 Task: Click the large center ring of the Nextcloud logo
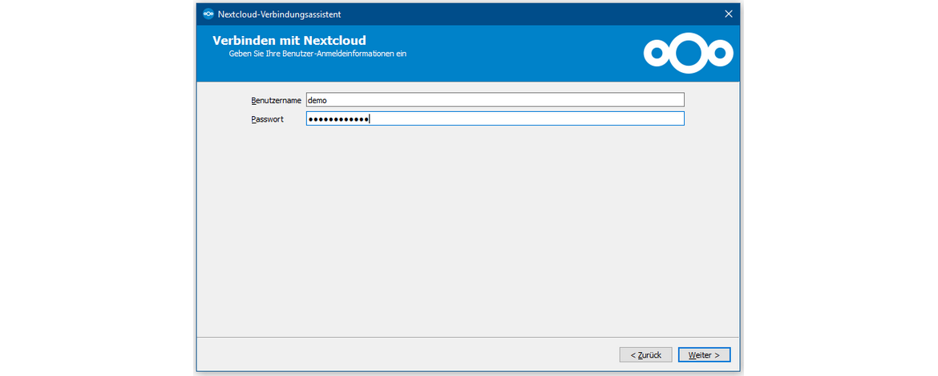point(689,53)
